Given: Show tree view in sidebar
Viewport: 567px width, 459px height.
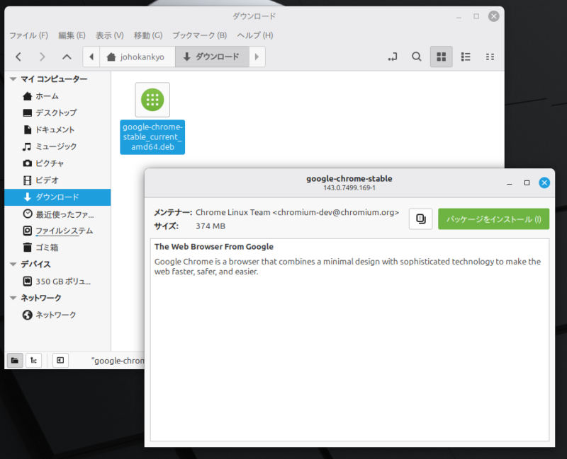Looking at the screenshot, I should click(x=33, y=361).
